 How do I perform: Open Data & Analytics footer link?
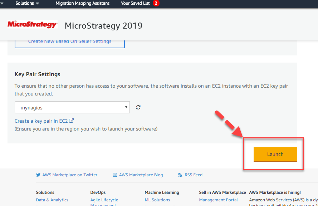52,200
